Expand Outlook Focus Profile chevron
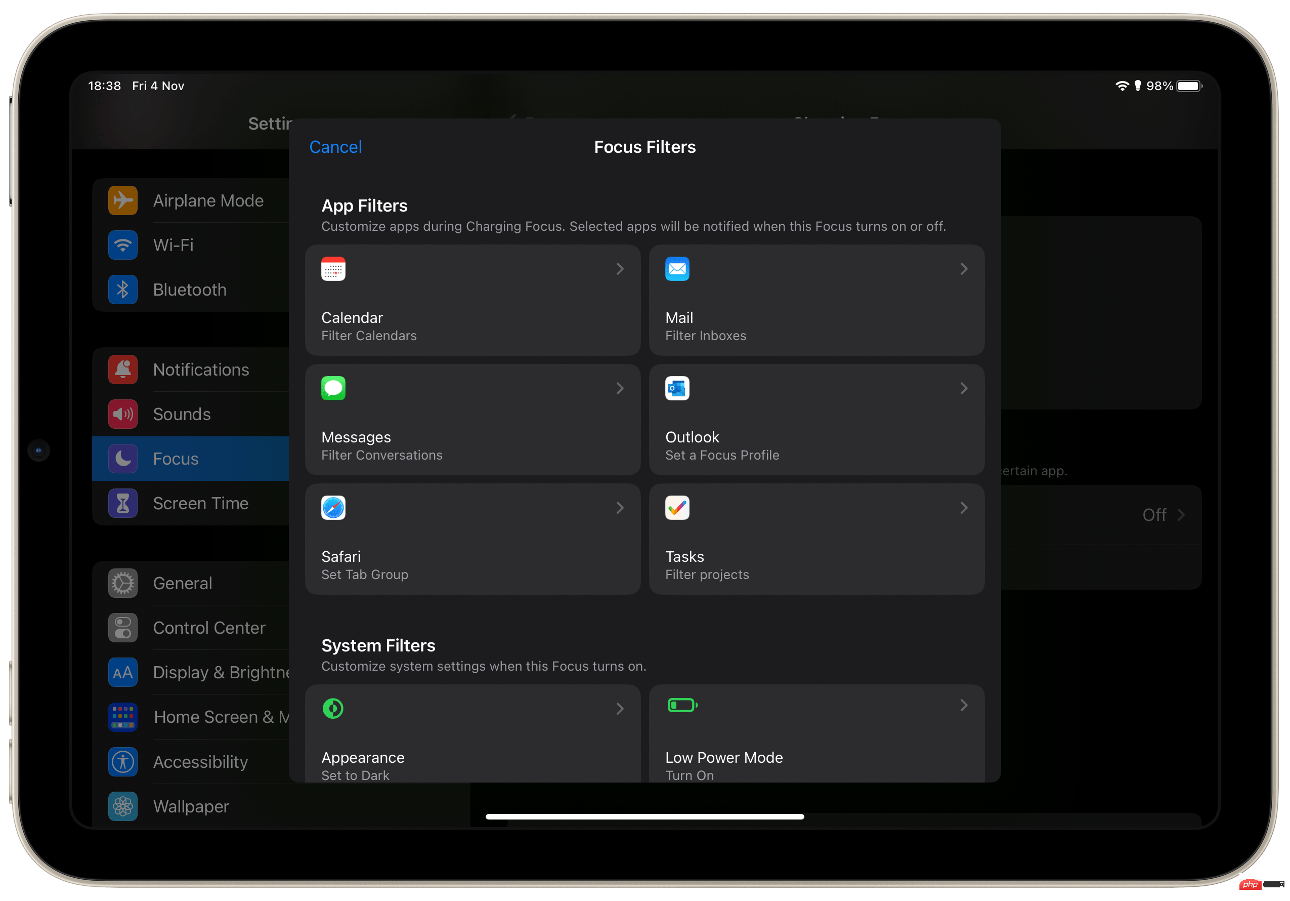 pos(965,388)
